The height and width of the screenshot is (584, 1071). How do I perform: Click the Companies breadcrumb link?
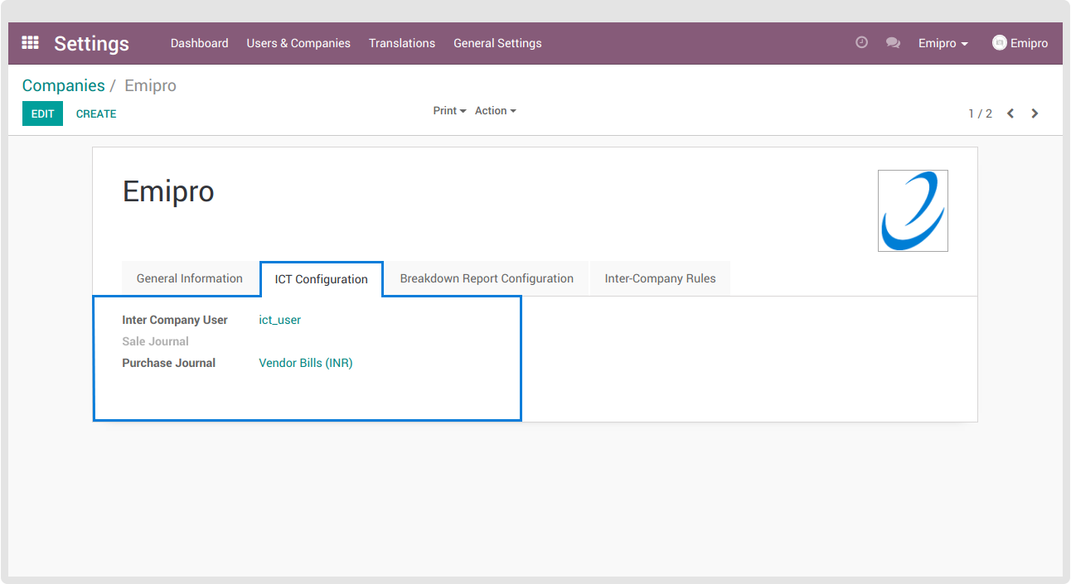pyautogui.click(x=64, y=86)
